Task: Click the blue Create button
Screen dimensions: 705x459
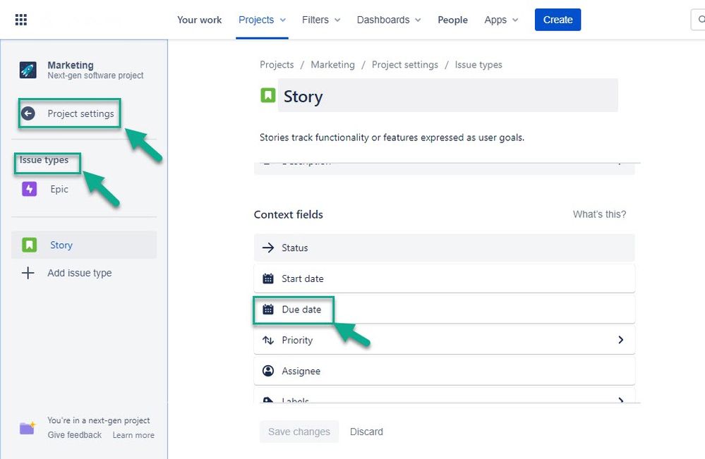Action: pyautogui.click(x=558, y=20)
